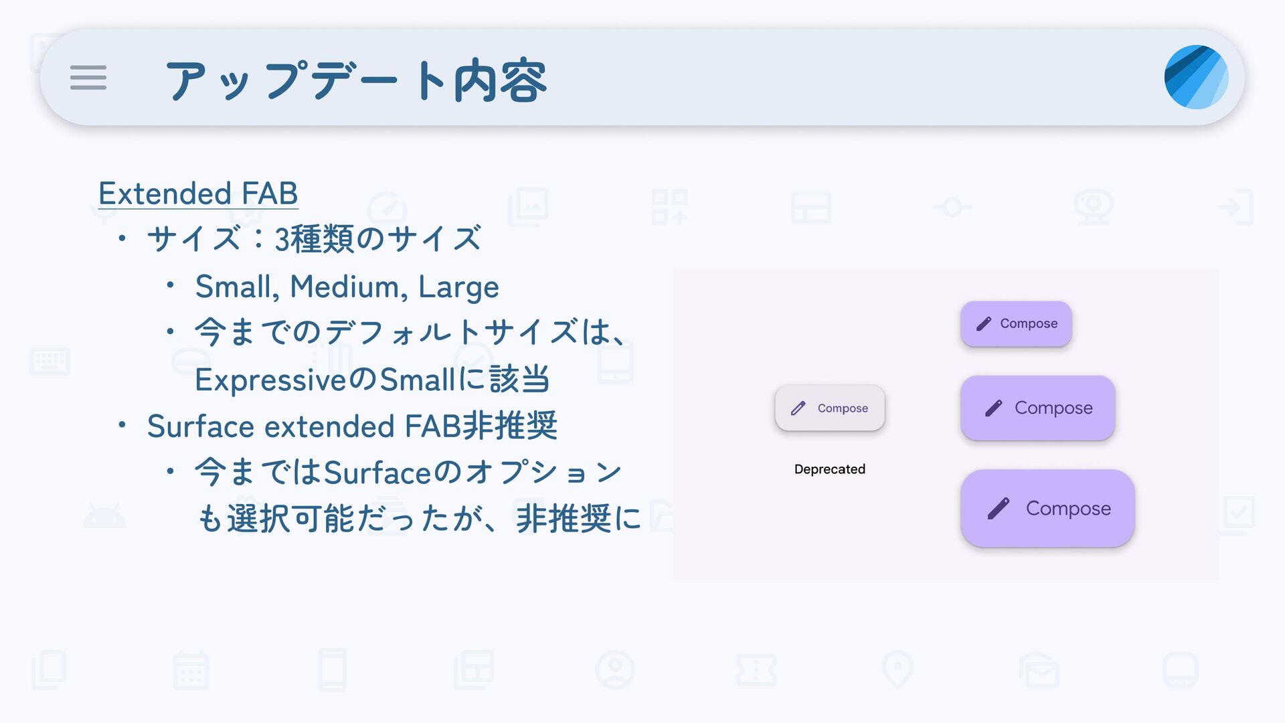The width and height of the screenshot is (1285, 723).
Task: Click the faint calendar background icon
Action: pos(191,670)
